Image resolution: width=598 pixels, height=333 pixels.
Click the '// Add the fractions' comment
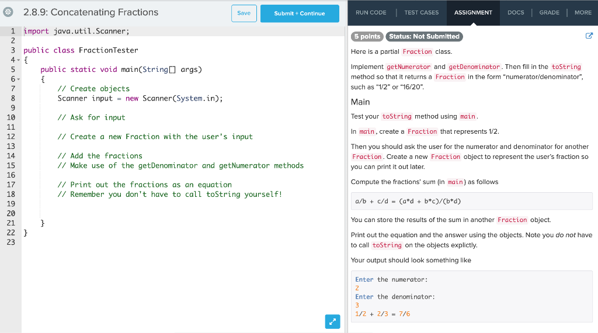coord(100,156)
